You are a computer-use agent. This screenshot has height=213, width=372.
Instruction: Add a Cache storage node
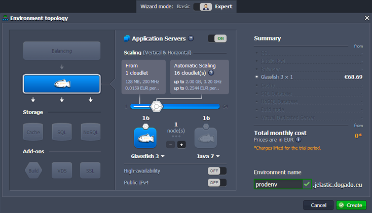[x=33, y=132]
